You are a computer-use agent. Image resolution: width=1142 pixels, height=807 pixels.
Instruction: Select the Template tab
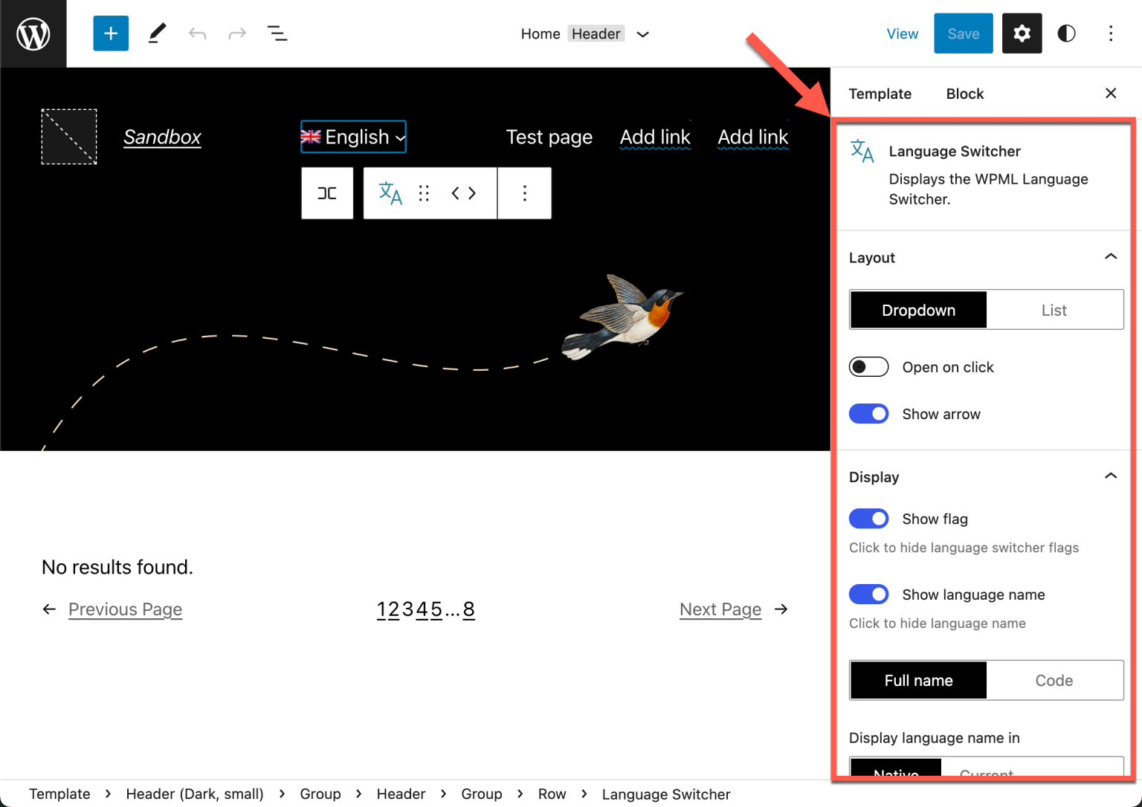[x=880, y=94]
